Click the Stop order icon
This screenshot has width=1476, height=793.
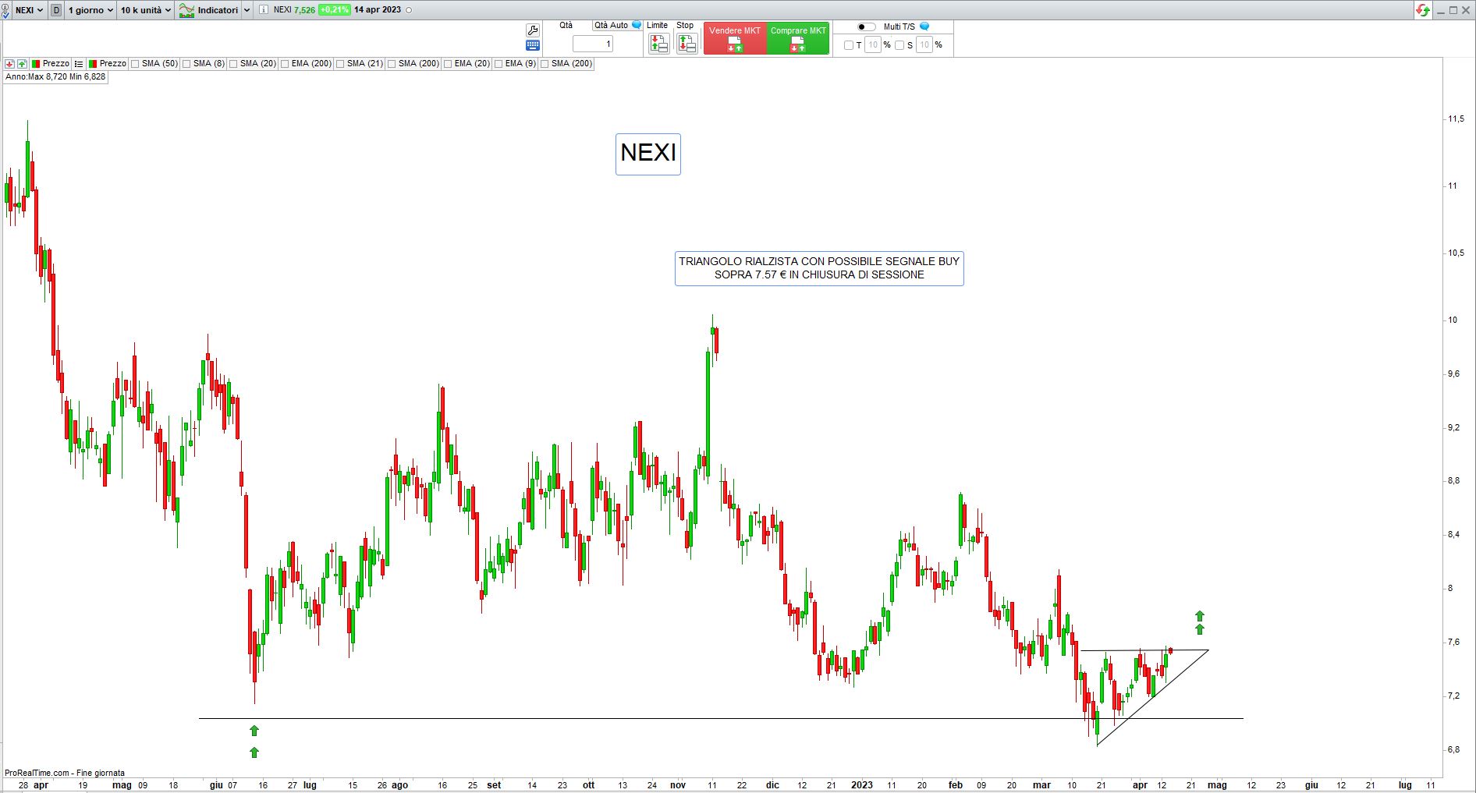pos(687,44)
